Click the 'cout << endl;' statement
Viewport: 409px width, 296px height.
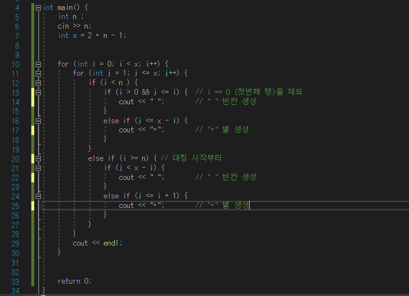coord(97,243)
